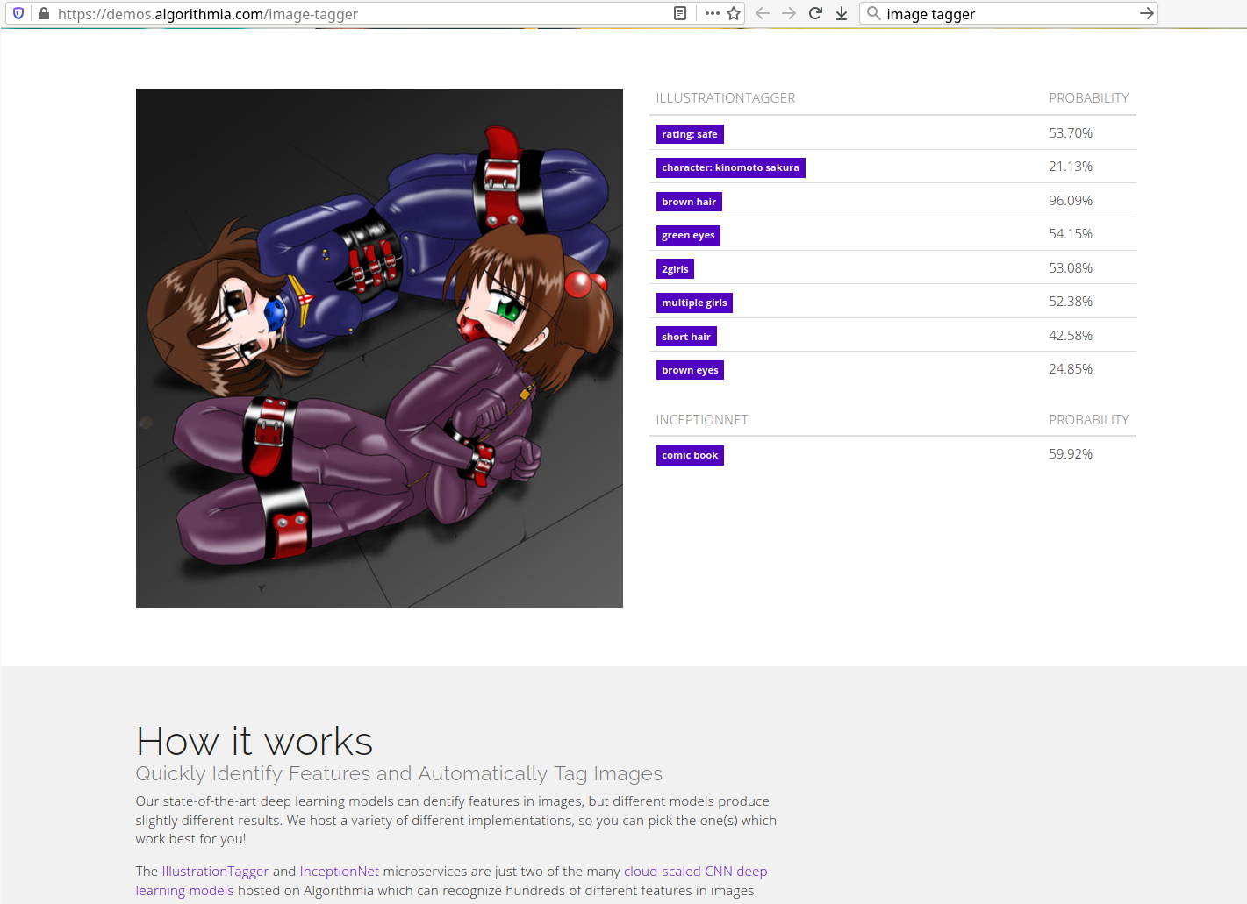Viewport: 1247px width, 904px height.
Task: Click the search magnifier icon
Action: click(x=874, y=13)
